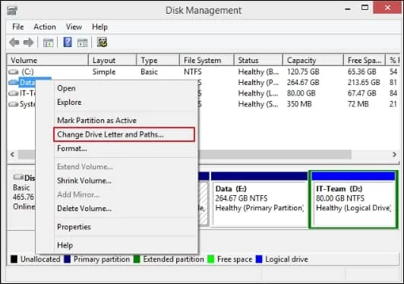Sort by the Volume column header

click(x=48, y=60)
